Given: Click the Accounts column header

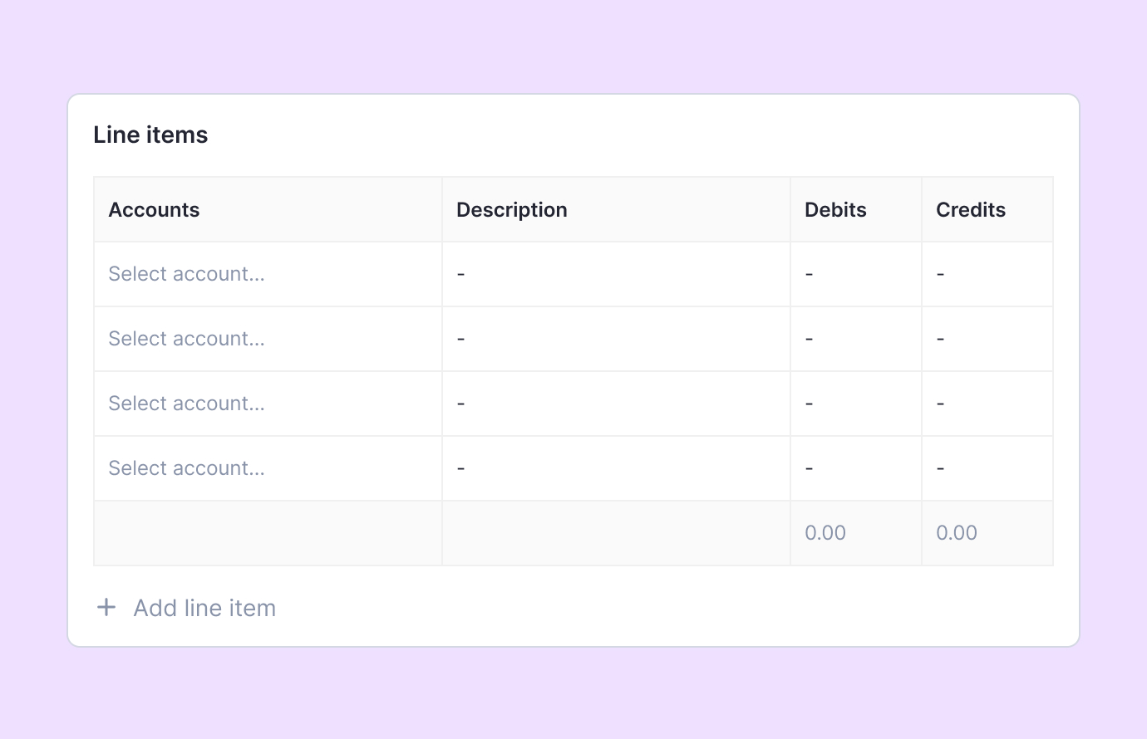Looking at the screenshot, I should click(x=155, y=210).
